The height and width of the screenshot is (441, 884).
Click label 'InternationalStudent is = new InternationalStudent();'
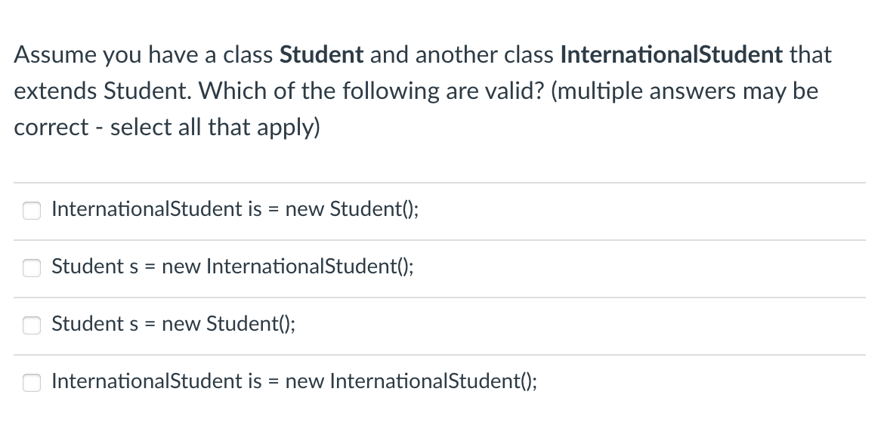[x=295, y=381]
